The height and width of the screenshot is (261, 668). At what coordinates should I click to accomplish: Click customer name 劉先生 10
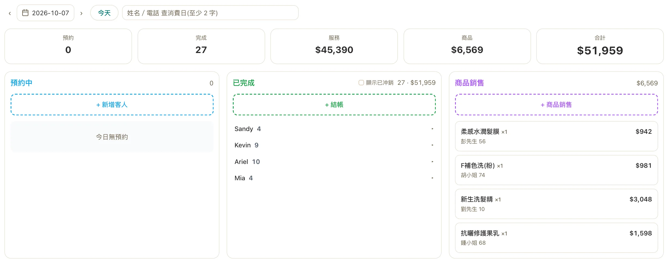tap(472, 209)
